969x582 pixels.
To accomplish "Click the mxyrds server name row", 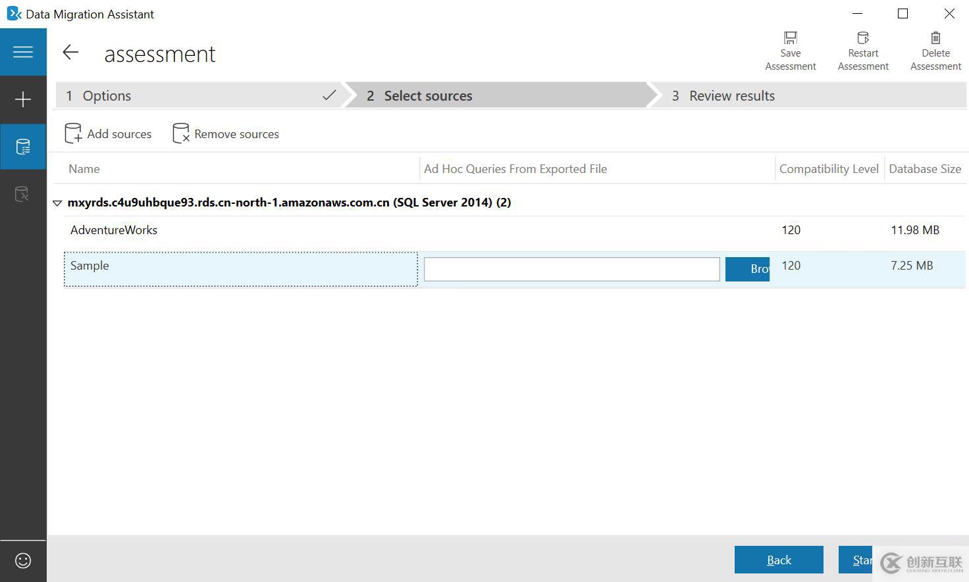I will 290,203.
